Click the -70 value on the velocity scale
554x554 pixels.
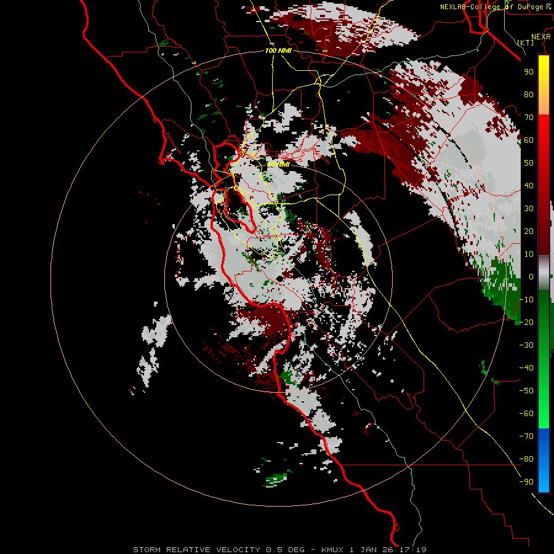pos(526,436)
